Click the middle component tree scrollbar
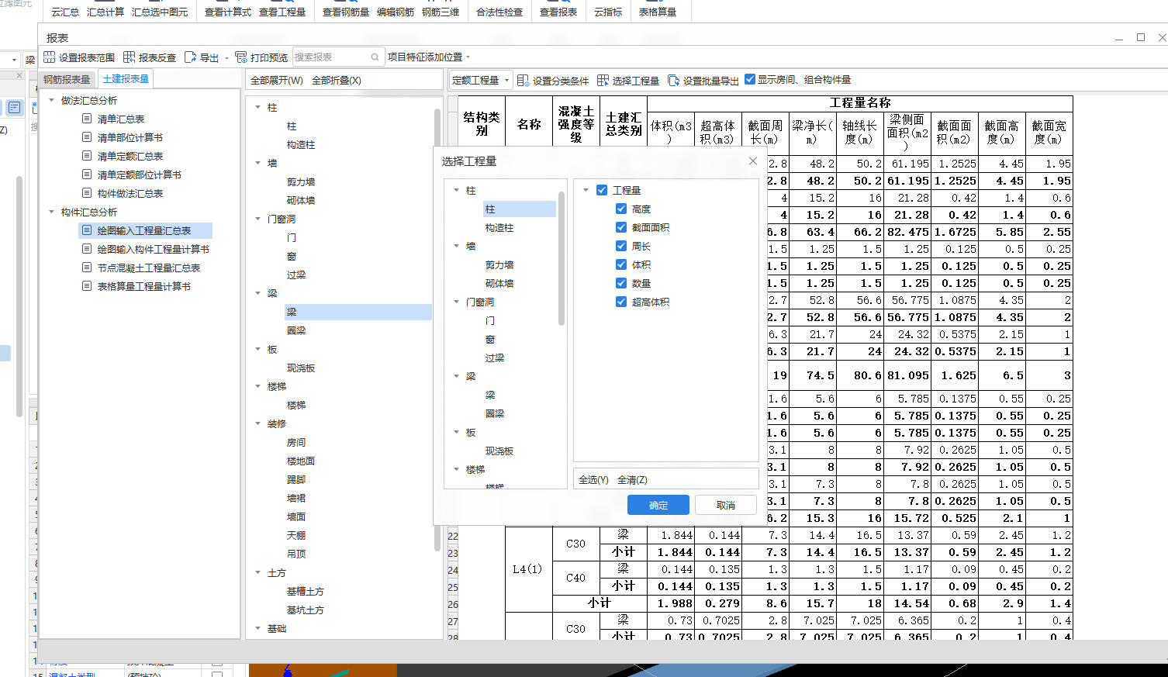 pos(437,330)
